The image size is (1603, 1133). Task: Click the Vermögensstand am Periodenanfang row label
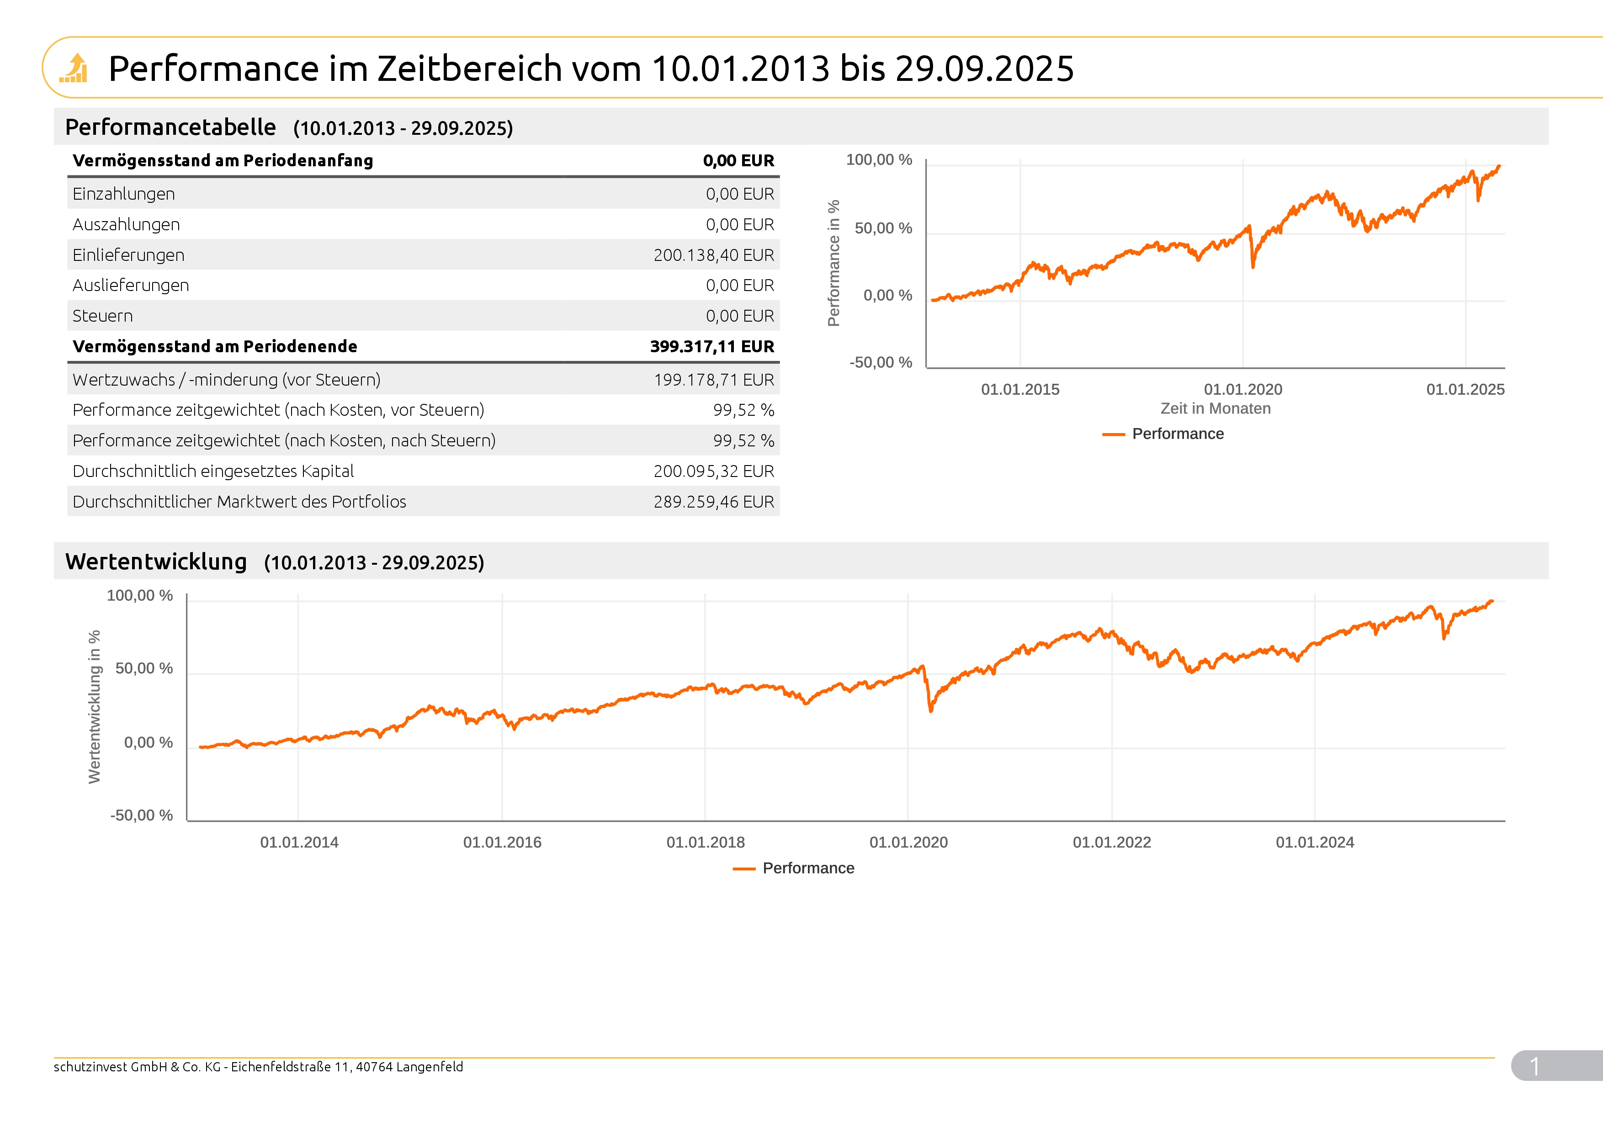tap(223, 160)
